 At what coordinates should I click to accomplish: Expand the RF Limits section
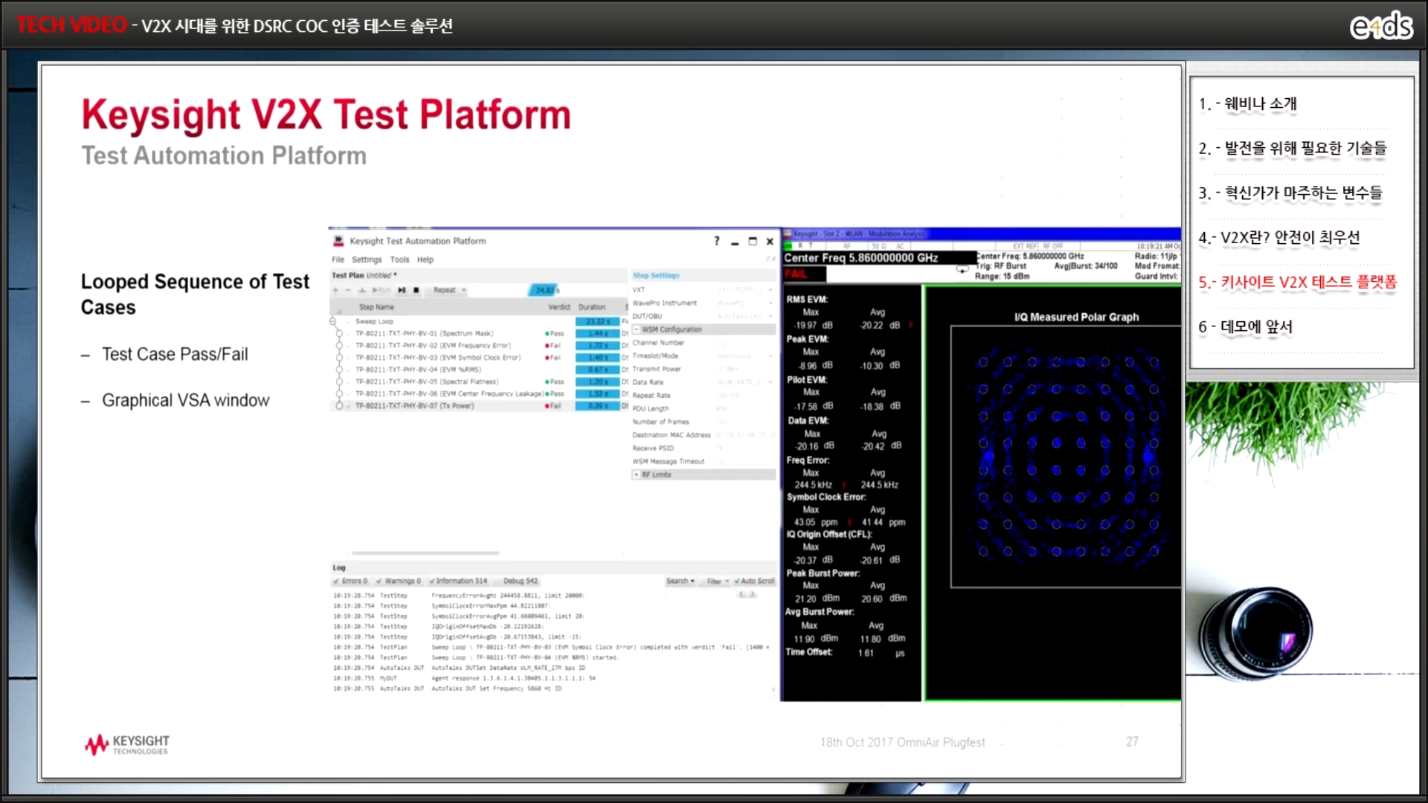tap(637, 474)
